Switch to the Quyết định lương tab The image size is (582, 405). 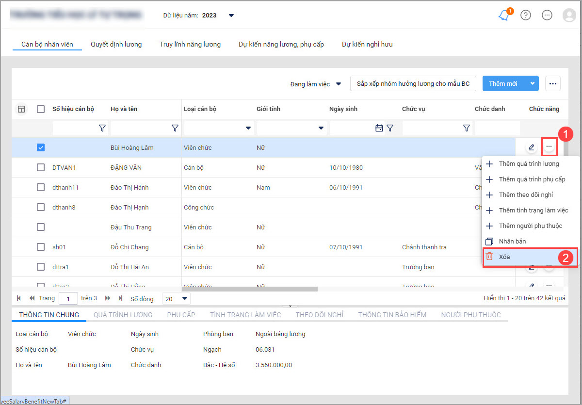pyautogui.click(x=116, y=44)
